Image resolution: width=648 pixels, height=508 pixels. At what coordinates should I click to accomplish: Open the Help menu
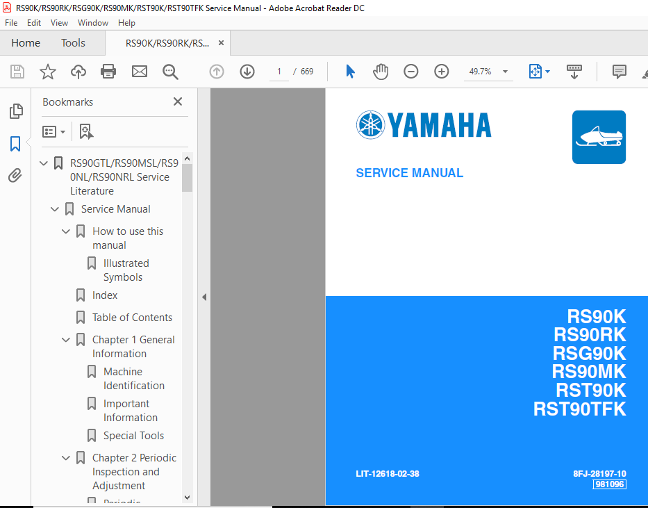(126, 23)
